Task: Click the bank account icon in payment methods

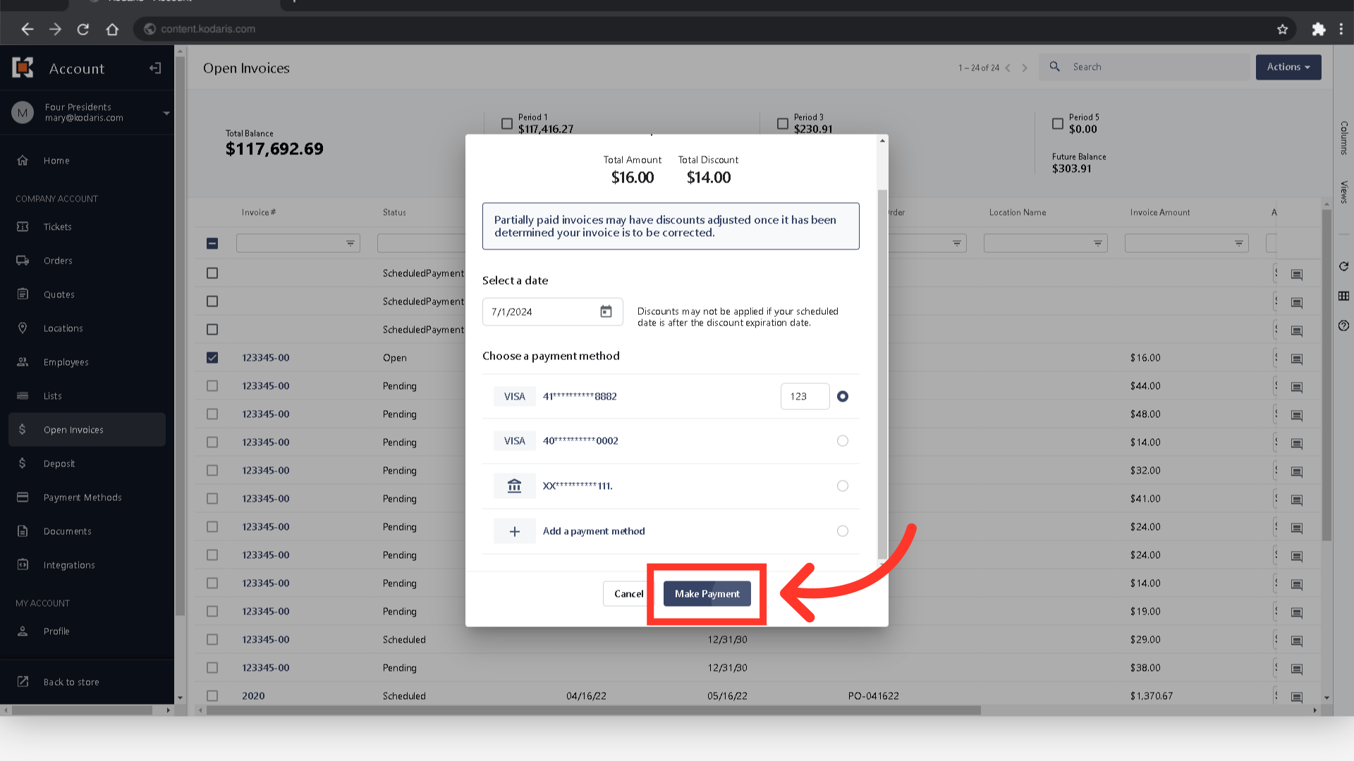Action: coord(514,485)
